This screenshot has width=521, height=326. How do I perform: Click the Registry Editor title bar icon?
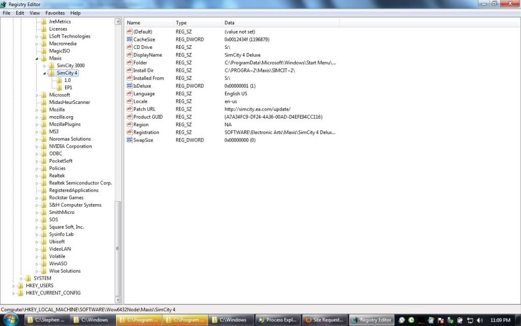pos(4,4)
